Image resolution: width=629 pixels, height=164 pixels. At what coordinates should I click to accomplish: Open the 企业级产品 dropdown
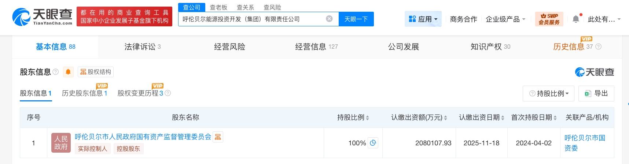pos(505,19)
